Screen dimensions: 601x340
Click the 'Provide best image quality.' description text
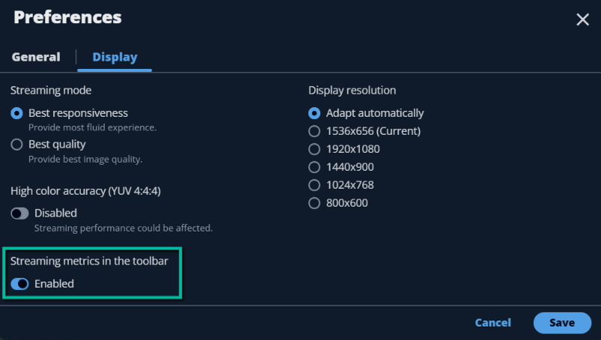(x=85, y=159)
